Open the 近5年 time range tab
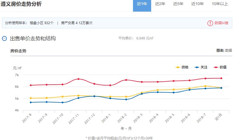233x140 pixels. (178, 4)
